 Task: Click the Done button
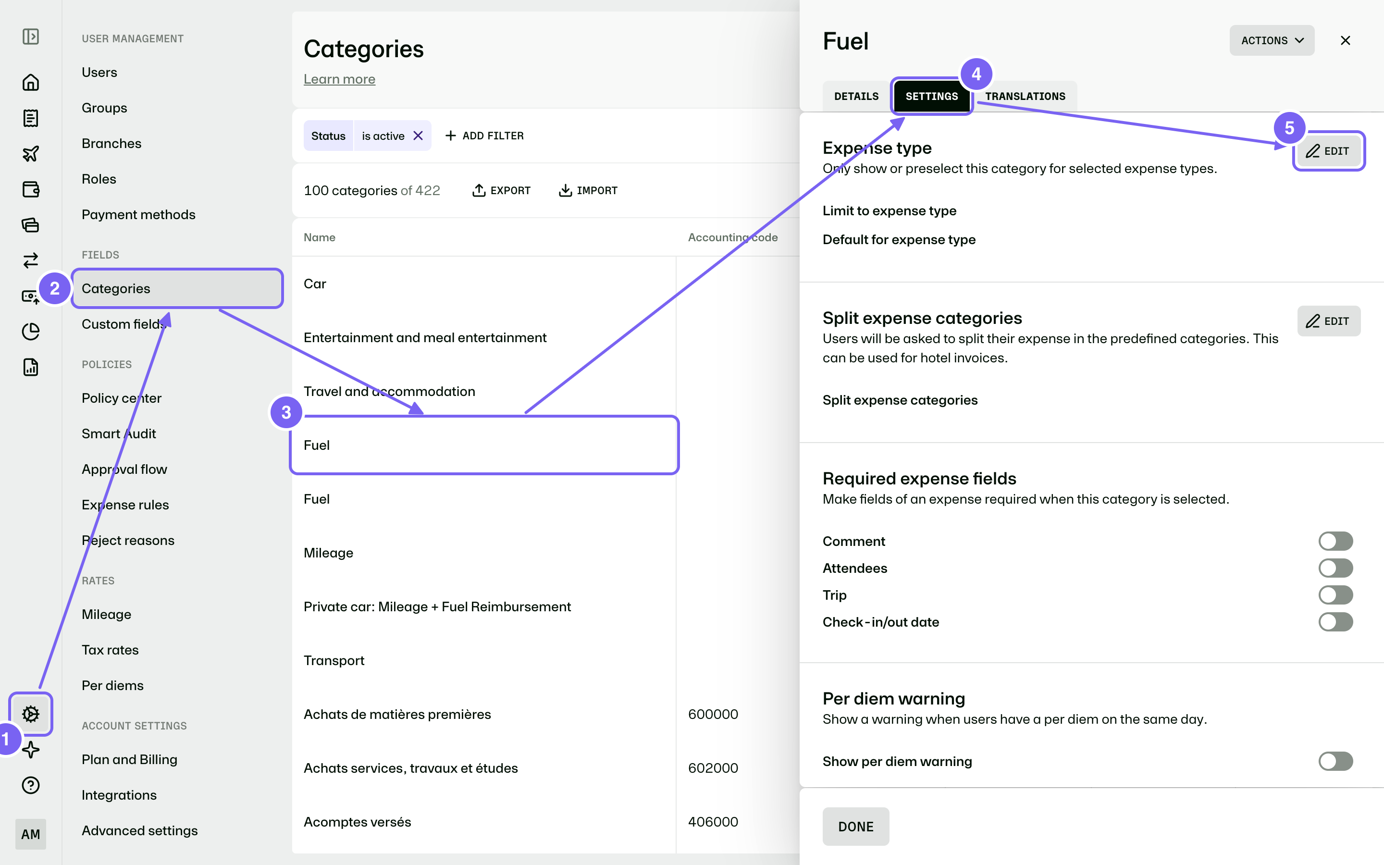tap(855, 827)
